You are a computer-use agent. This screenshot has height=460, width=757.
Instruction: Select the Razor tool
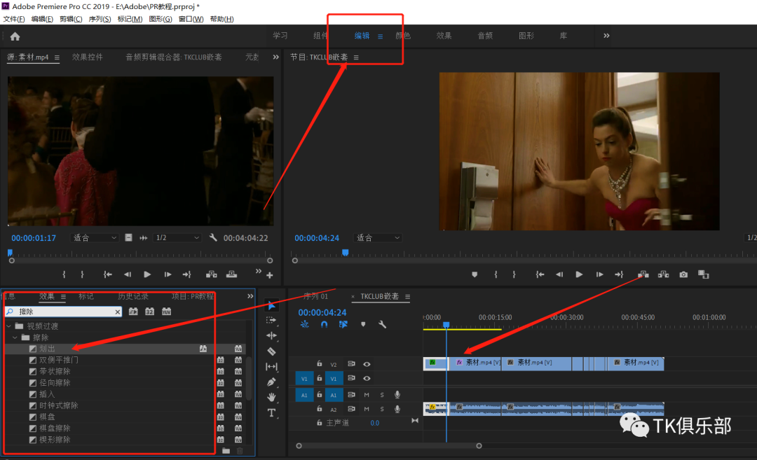pyautogui.click(x=271, y=351)
